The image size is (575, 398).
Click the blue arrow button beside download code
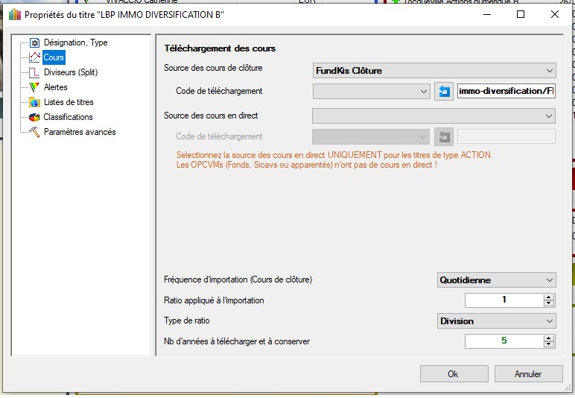pyautogui.click(x=444, y=92)
